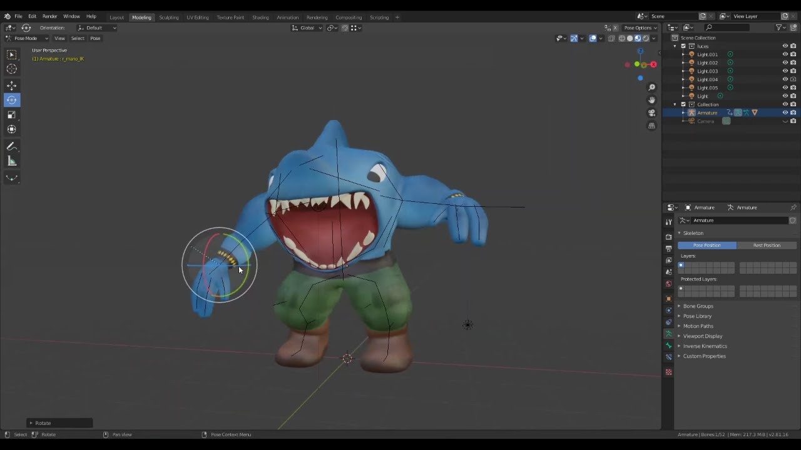Choose the Scale tool

(12, 114)
